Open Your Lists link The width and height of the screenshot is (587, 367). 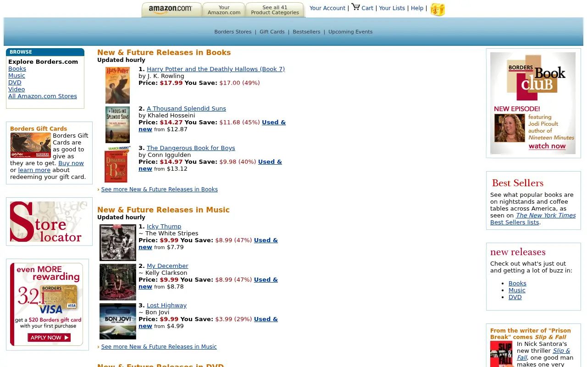click(x=392, y=8)
